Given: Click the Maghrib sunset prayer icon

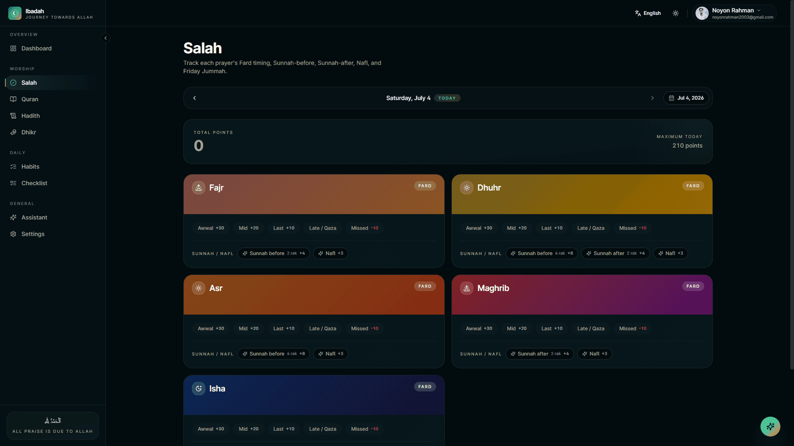Looking at the screenshot, I should coord(467,288).
